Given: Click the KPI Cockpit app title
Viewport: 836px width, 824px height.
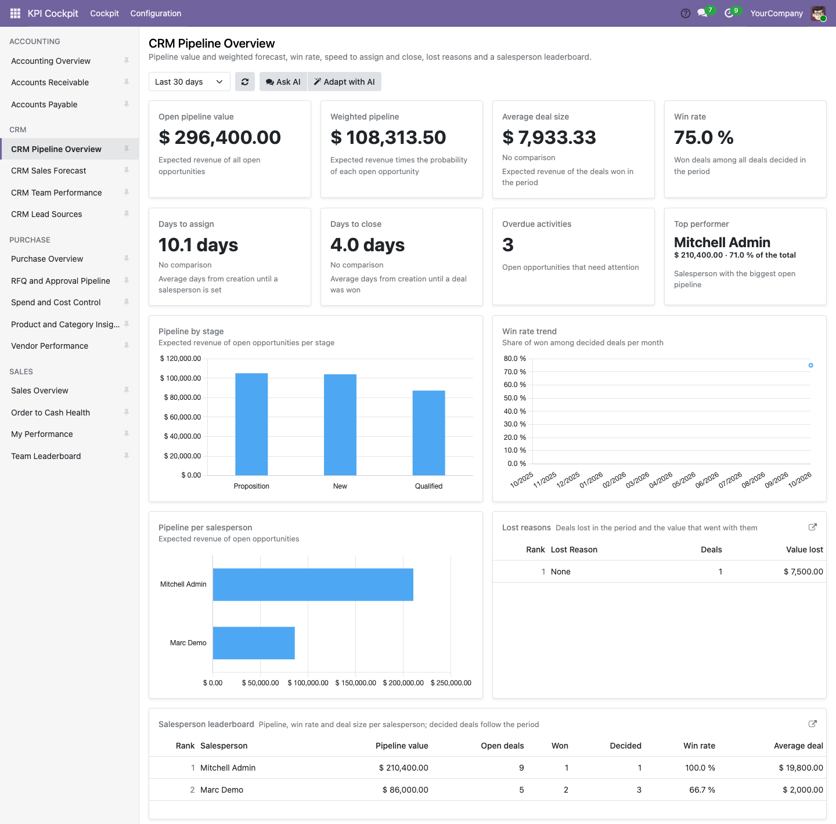Looking at the screenshot, I should tap(53, 13).
